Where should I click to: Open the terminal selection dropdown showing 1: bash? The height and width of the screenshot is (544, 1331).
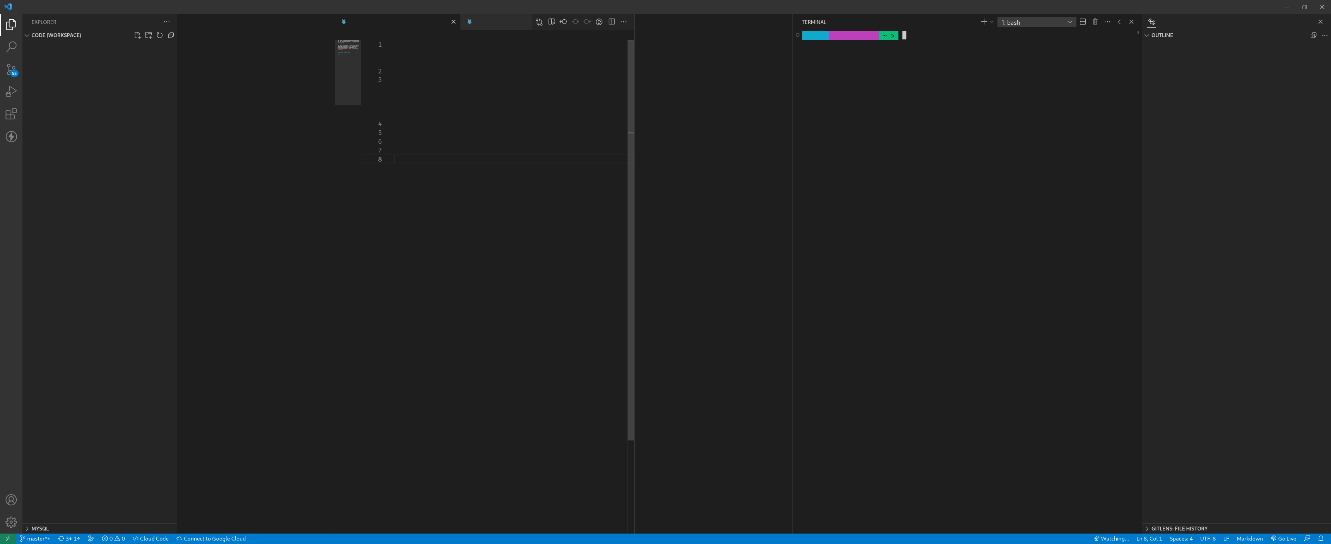pos(1036,22)
